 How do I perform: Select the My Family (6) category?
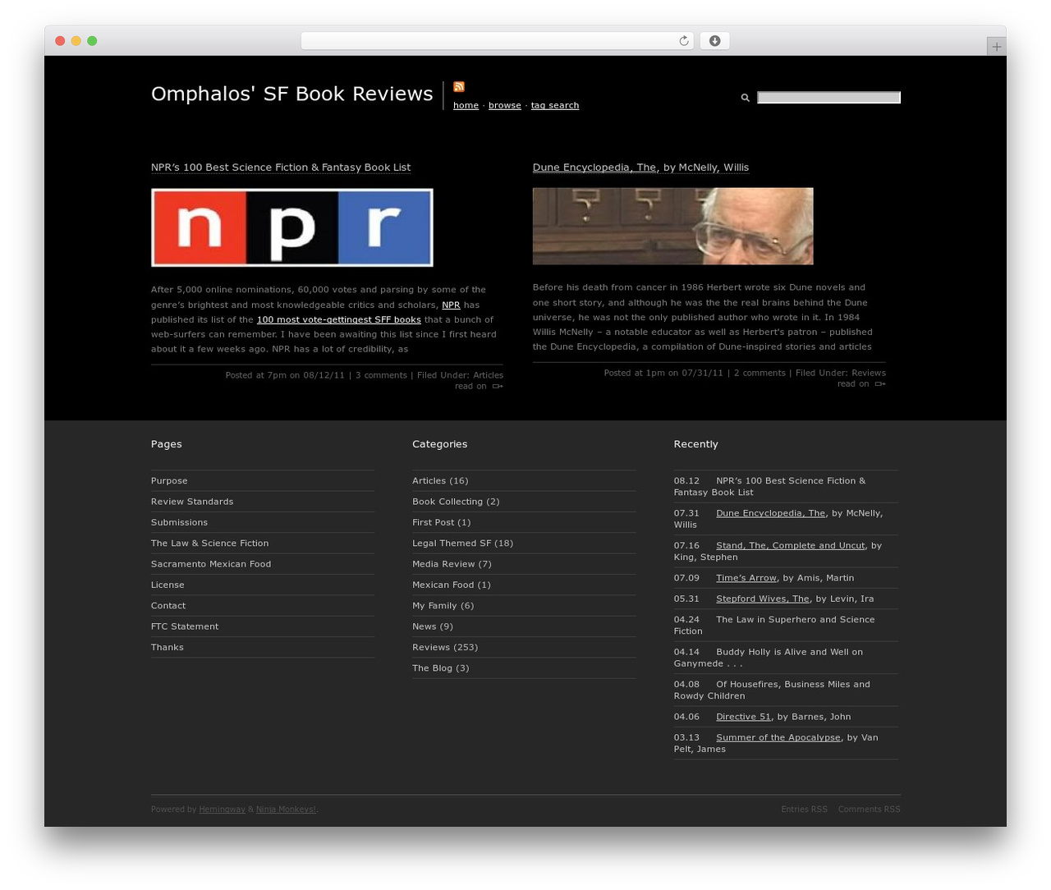click(x=443, y=606)
